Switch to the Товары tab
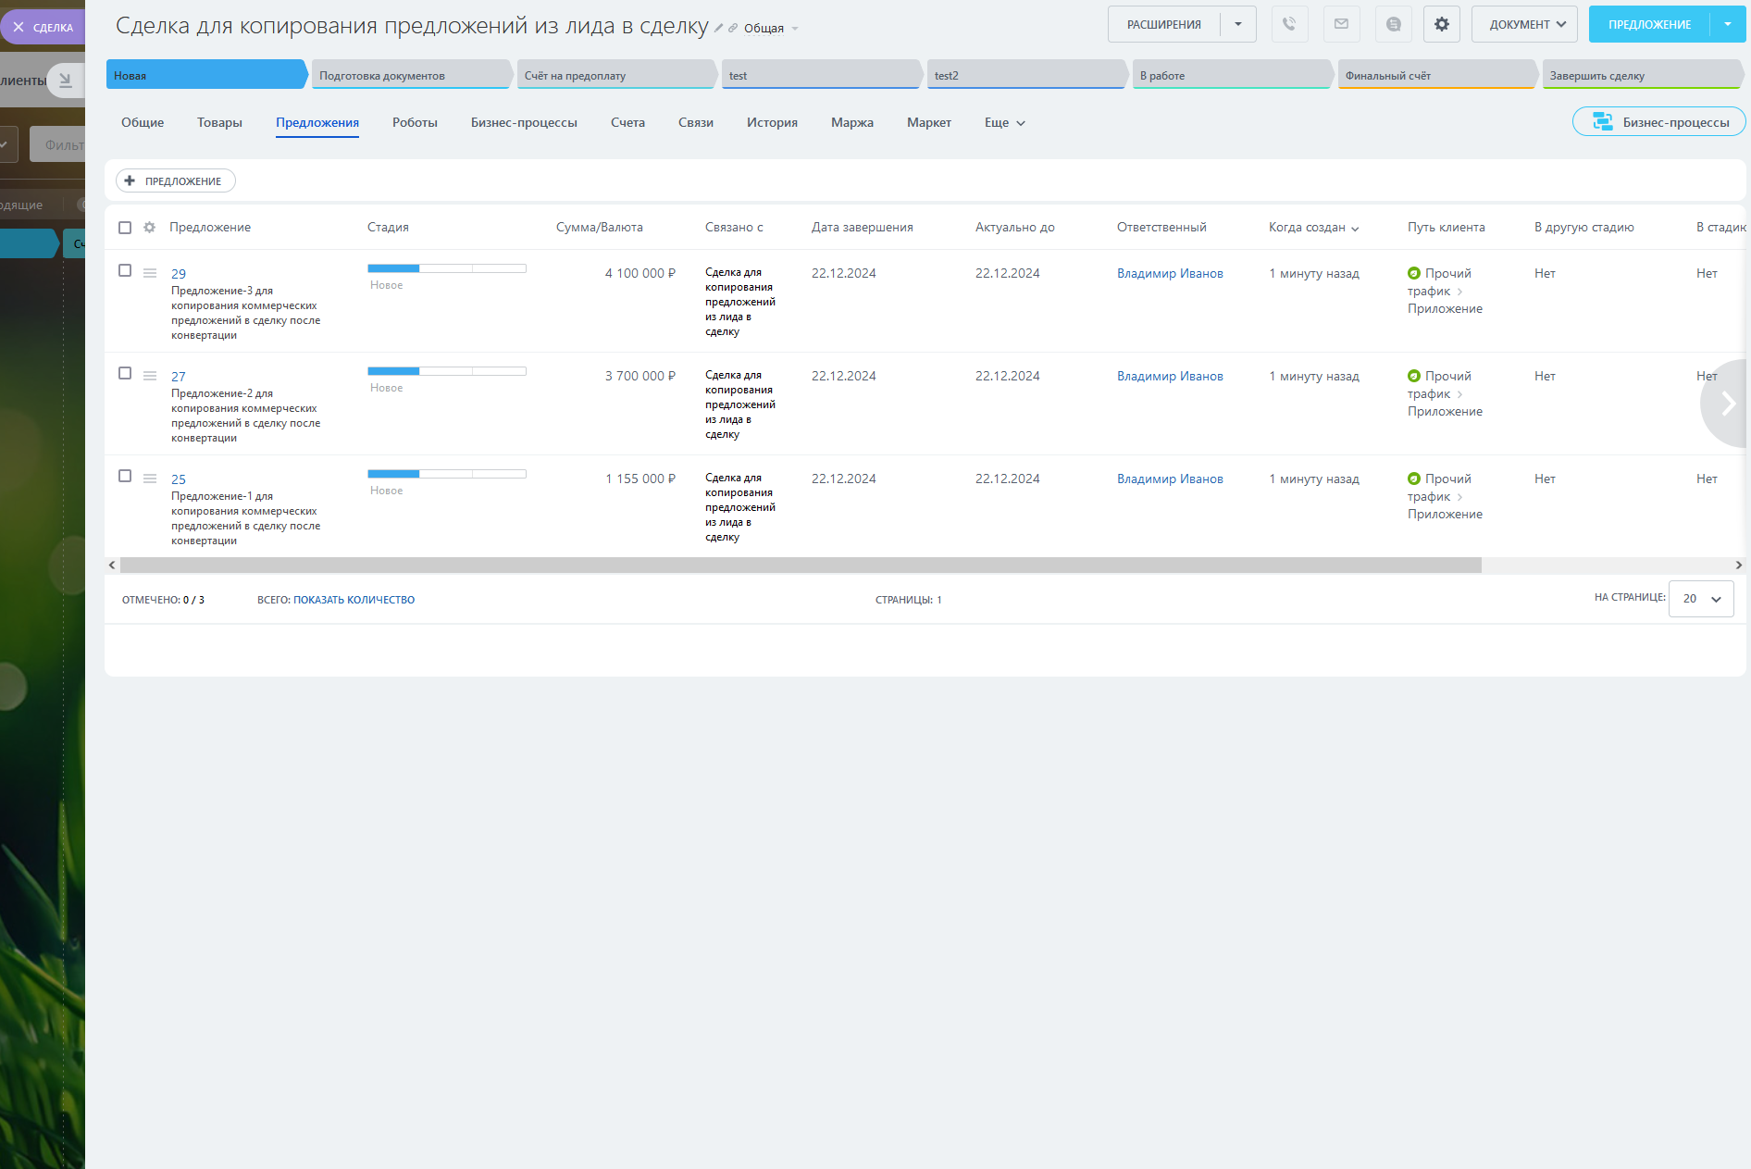This screenshot has width=1751, height=1169. pyautogui.click(x=219, y=122)
